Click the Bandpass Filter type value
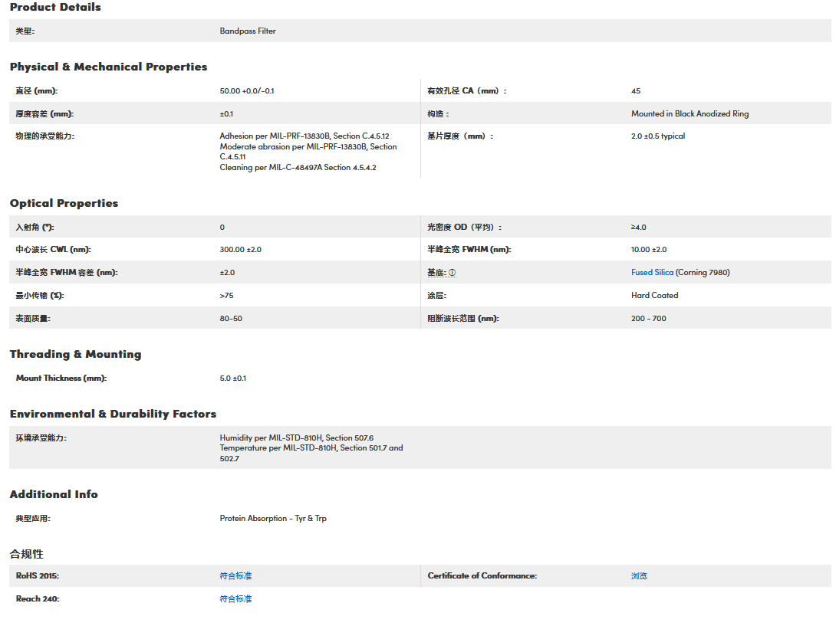This screenshot has height=626, width=836. point(248,31)
